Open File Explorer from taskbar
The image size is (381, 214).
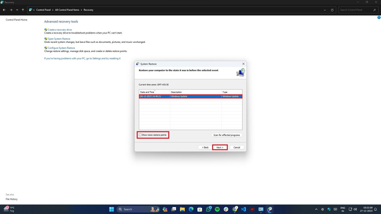(x=182, y=209)
